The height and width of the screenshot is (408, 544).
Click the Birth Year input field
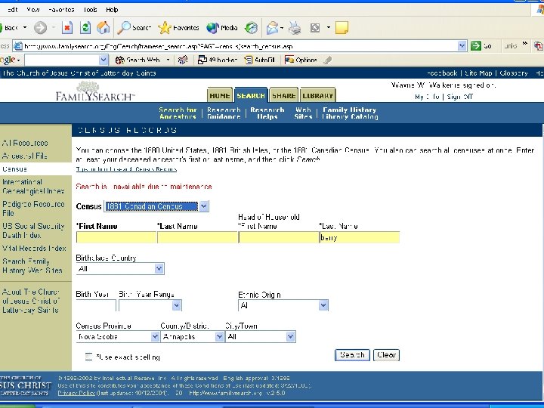tap(96, 305)
